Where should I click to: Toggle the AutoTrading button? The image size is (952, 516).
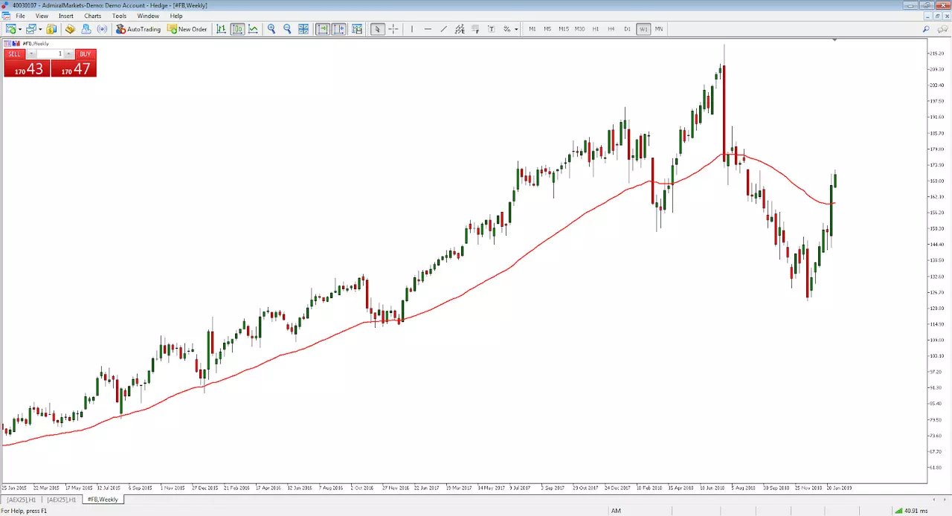(x=138, y=29)
